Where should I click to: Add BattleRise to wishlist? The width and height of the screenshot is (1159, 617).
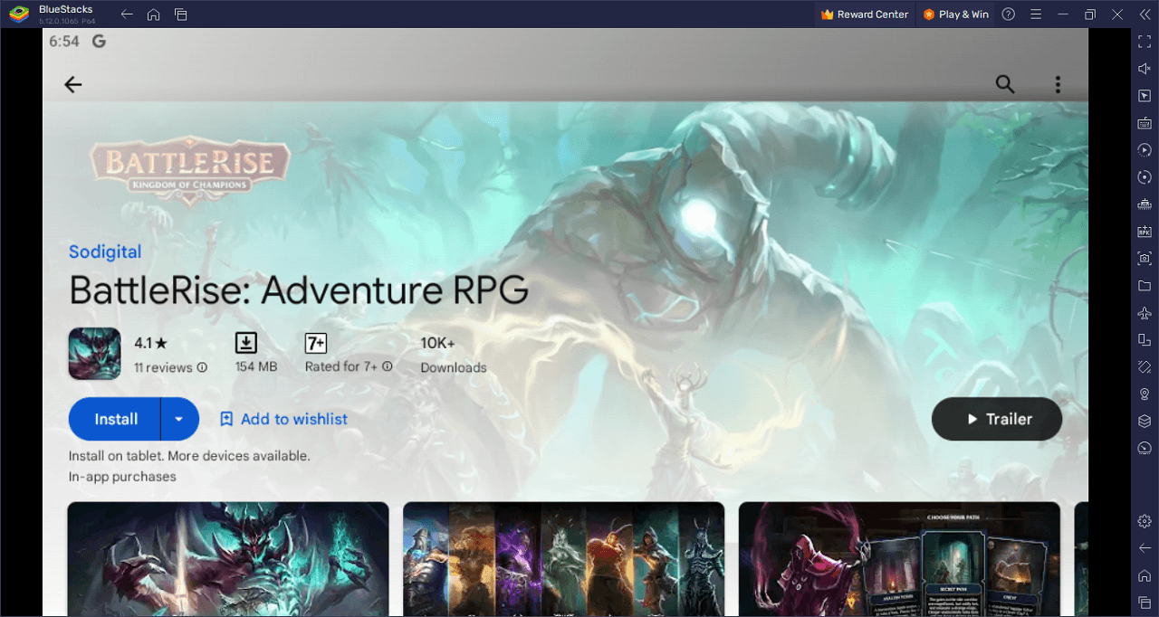coord(283,419)
